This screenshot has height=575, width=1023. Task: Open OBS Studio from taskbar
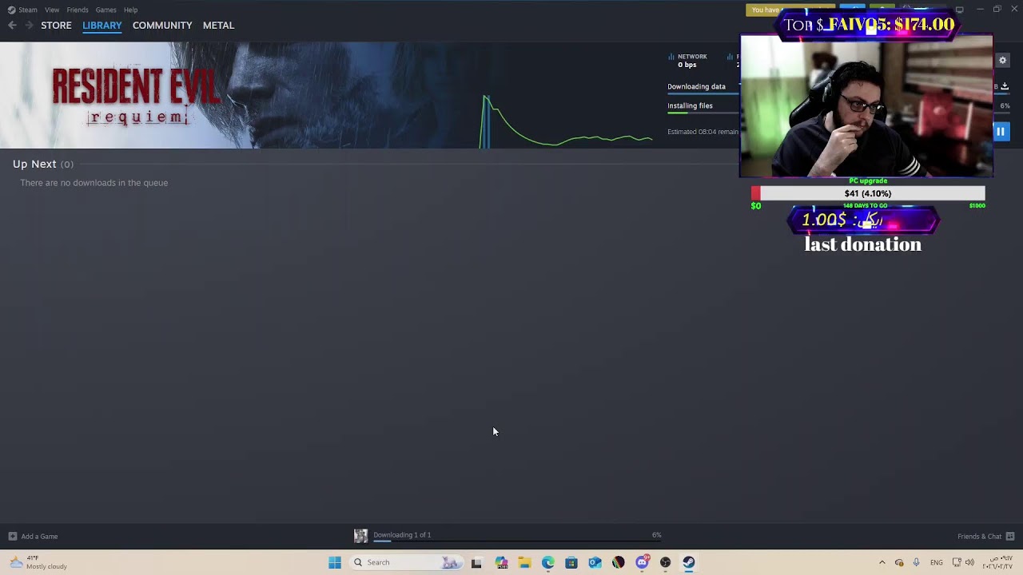click(665, 562)
